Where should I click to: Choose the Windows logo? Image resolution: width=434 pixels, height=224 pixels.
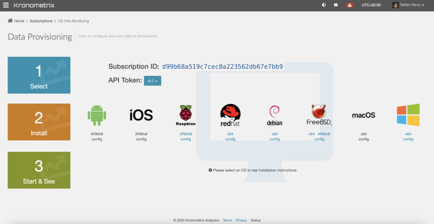click(x=408, y=115)
